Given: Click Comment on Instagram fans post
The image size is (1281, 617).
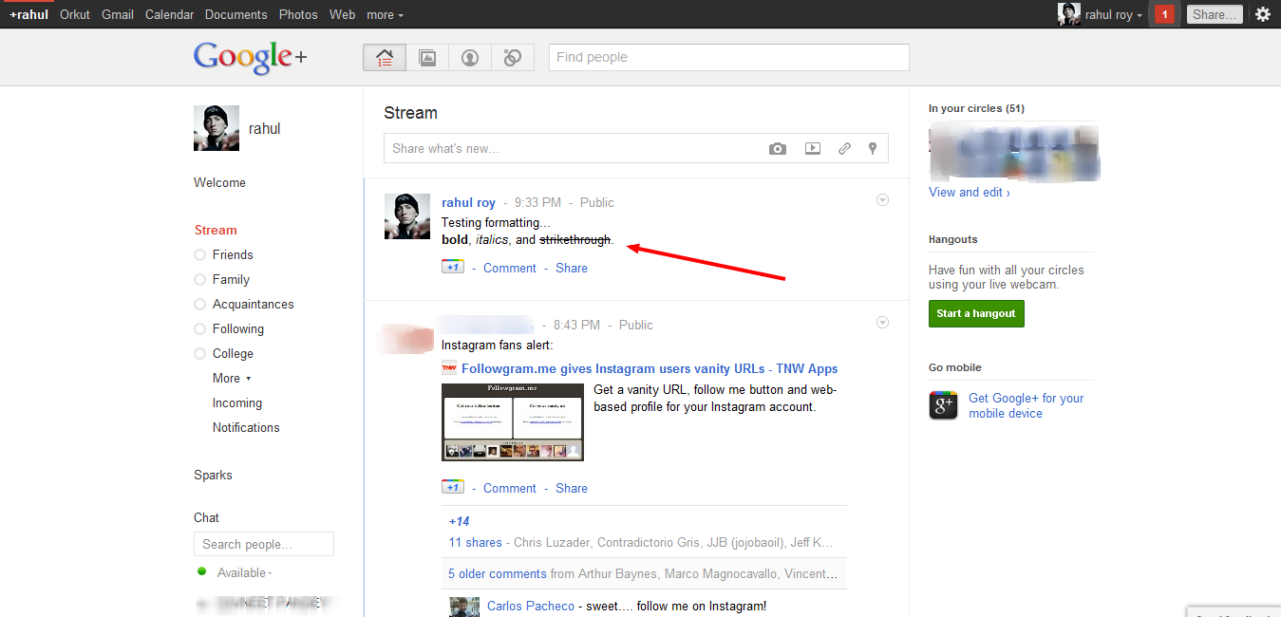Looking at the screenshot, I should coord(510,488).
